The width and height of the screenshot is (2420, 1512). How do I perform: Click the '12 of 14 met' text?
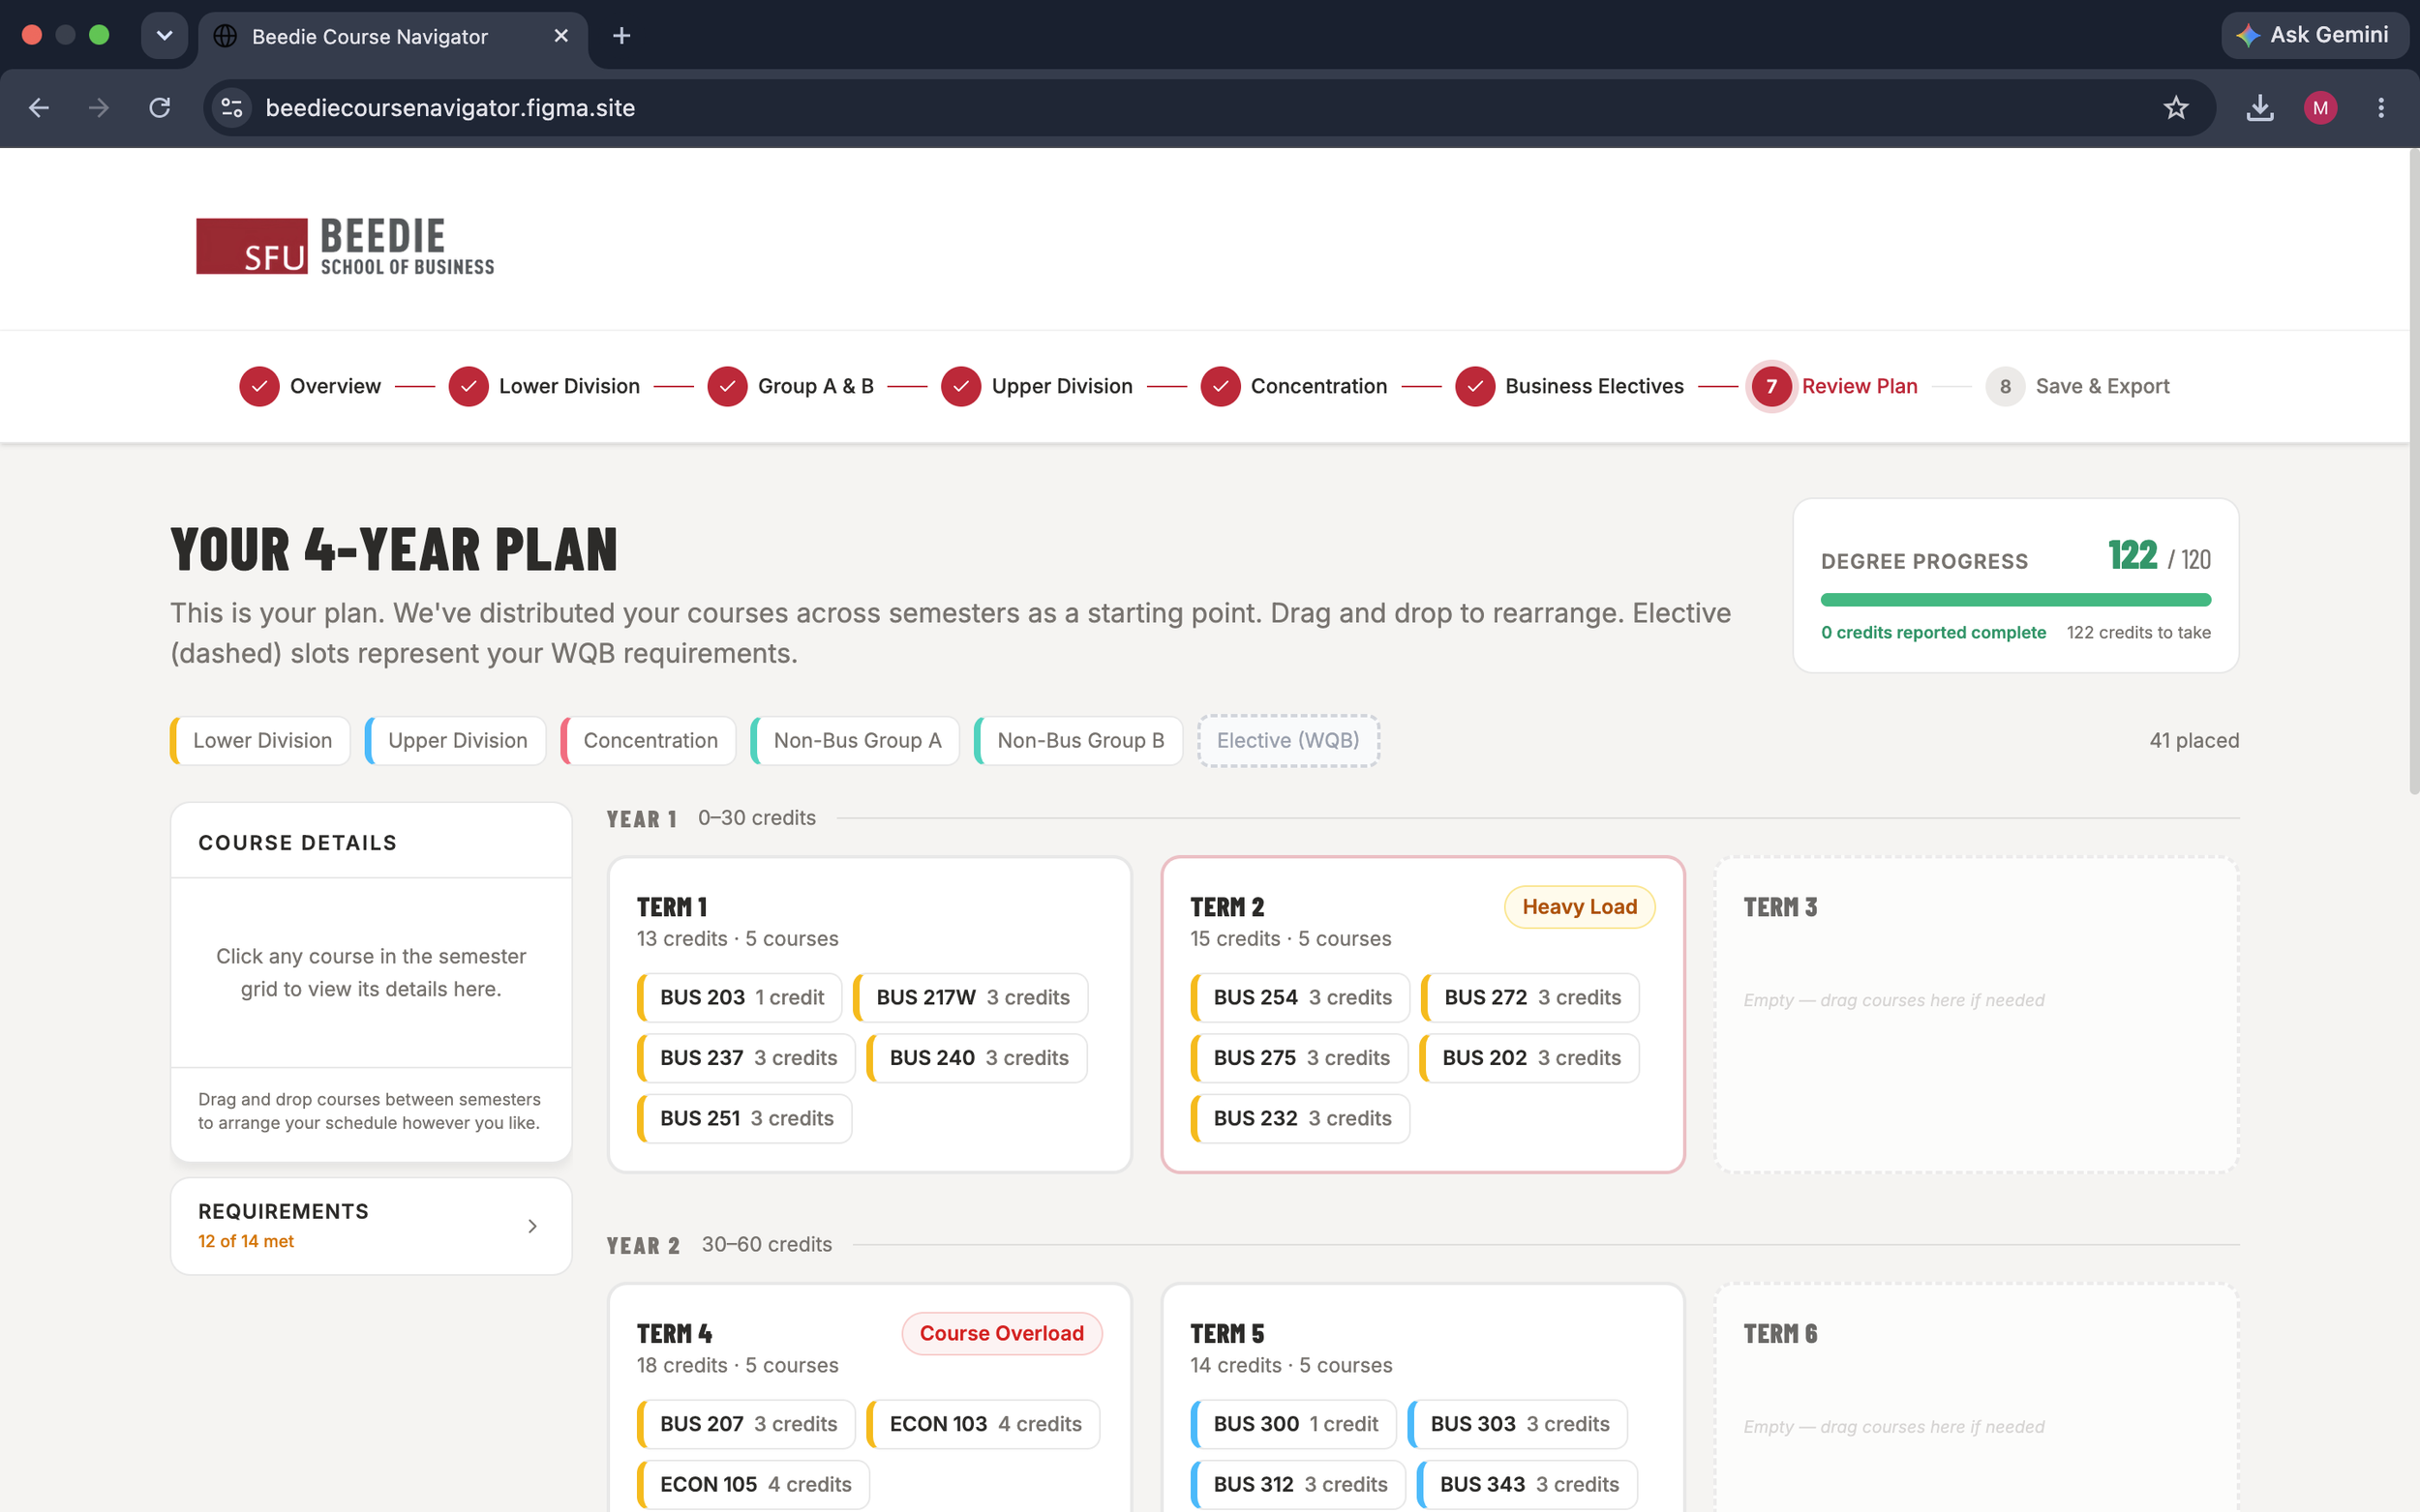(x=246, y=1241)
